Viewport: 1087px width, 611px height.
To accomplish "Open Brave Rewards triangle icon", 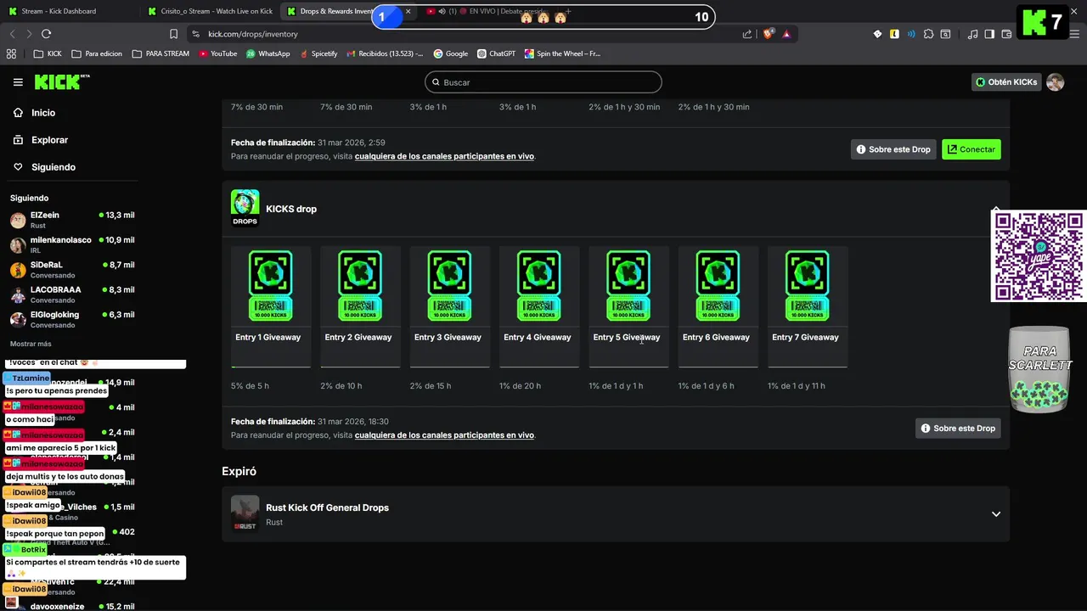I will point(786,34).
